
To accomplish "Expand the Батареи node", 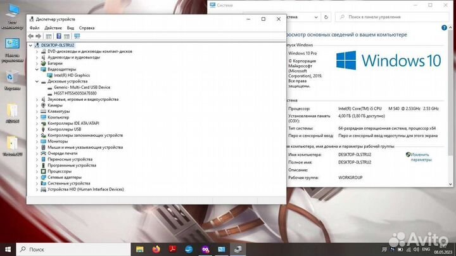I will point(37,63).
